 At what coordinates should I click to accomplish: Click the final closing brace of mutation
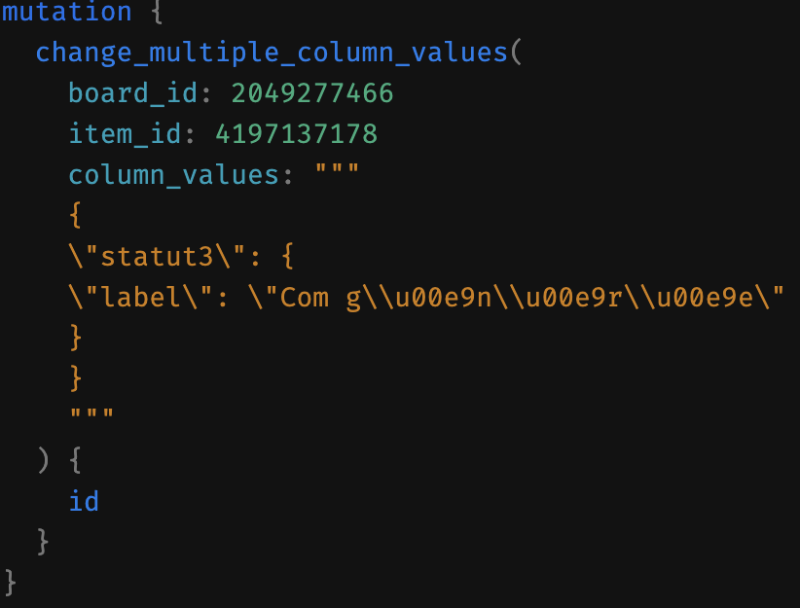(10, 582)
